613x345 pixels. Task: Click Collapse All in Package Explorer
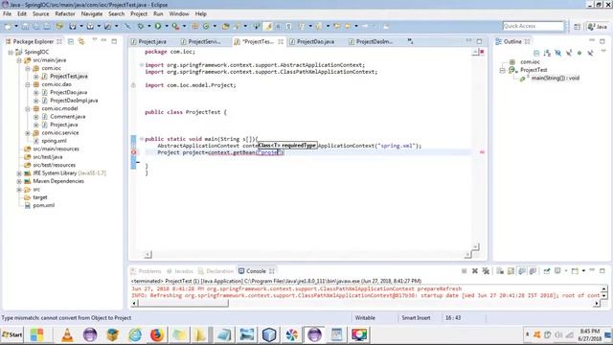[x=71, y=41]
